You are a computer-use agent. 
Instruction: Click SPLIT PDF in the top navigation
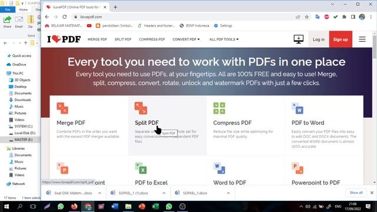[x=123, y=39]
